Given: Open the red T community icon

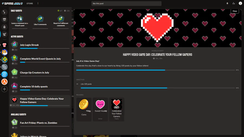Looking at the screenshot, I should point(4,45).
